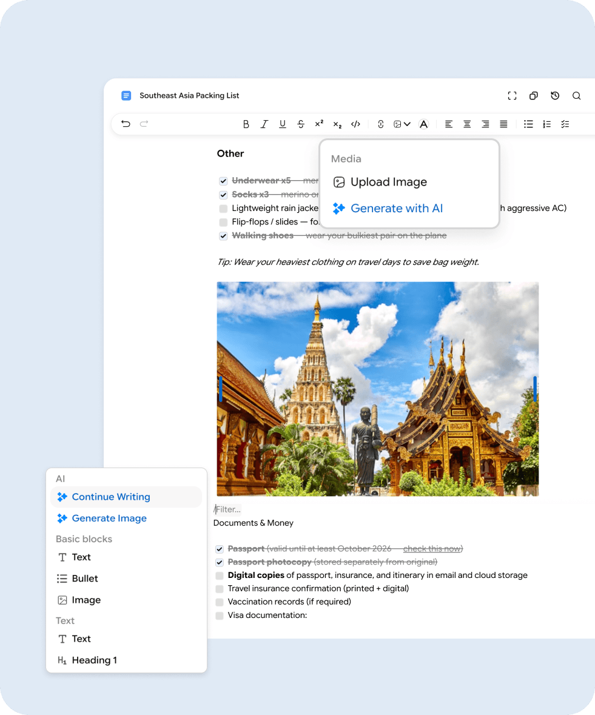Viewport: 595px width, 715px height.
Task: Enter fullscreen mode
Action: click(512, 96)
